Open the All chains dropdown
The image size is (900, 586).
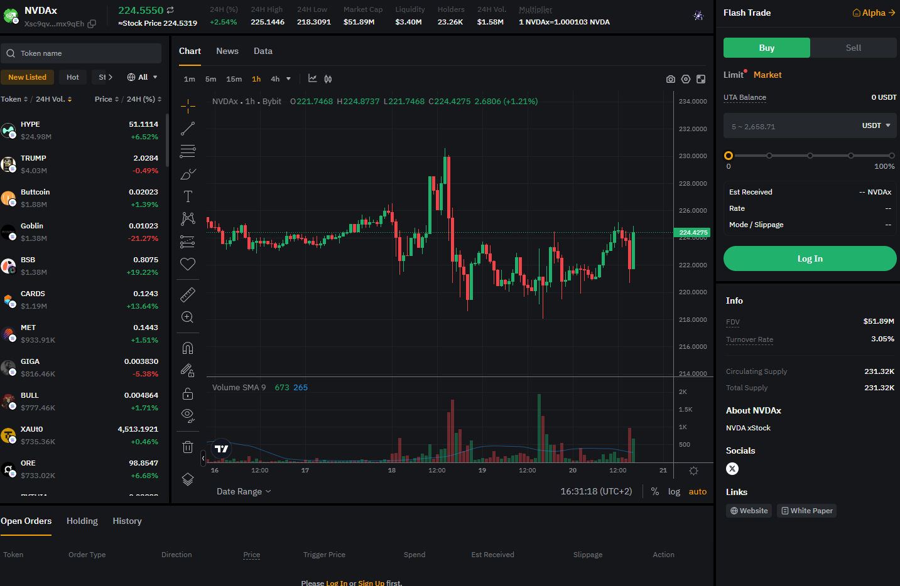pos(143,77)
